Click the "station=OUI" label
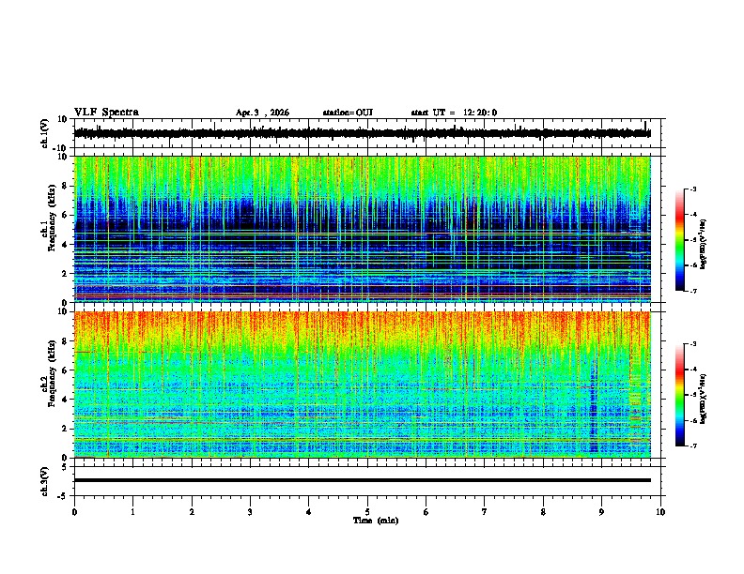Viewport: 744px width, 574px height. pyautogui.click(x=348, y=113)
